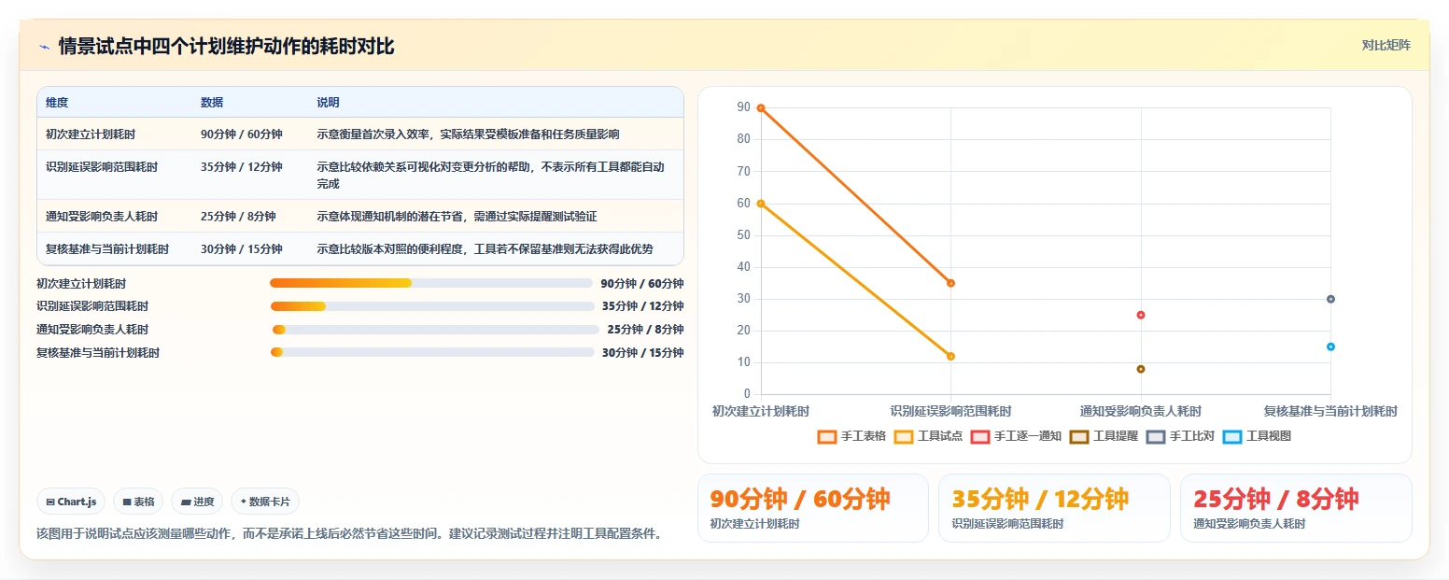Click the 识别延误影响范围耗时 table row label
Image resolution: width=1449 pixels, height=580 pixels.
tap(102, 167)
